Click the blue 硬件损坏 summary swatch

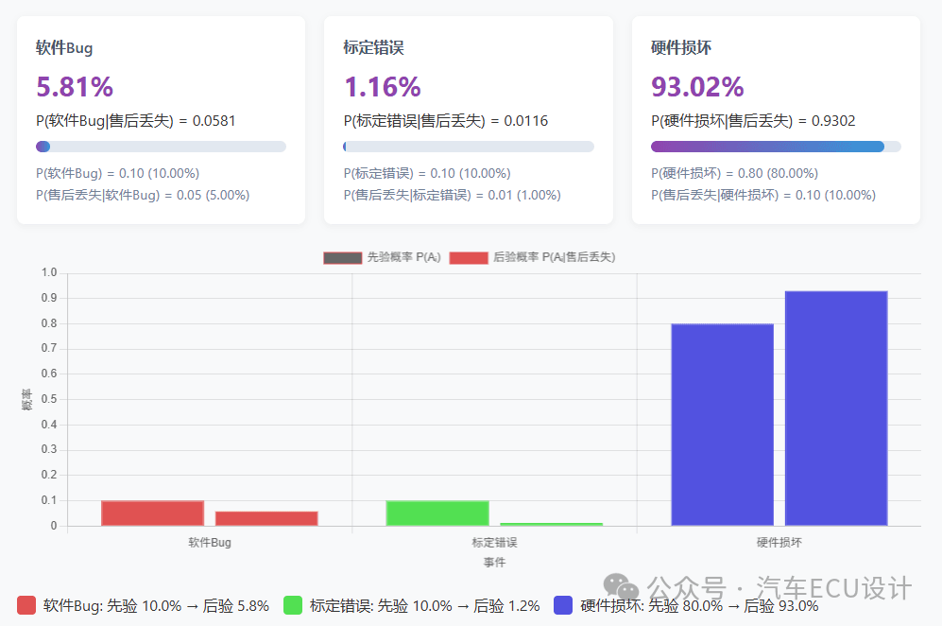(563, 605)
